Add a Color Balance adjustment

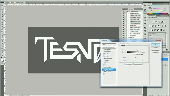coord(156,26)
